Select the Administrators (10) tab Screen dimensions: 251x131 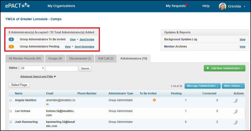click(134, 59)
